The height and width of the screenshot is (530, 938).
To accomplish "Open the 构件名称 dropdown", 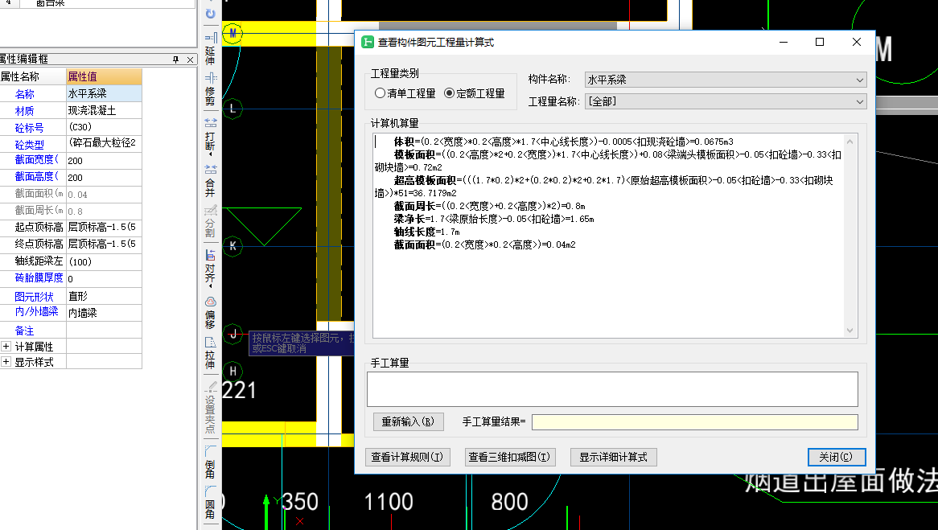I will 726,80.
